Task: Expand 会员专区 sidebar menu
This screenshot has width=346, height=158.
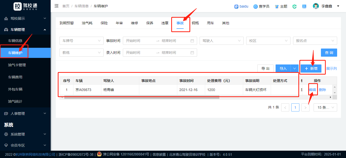Action: (25, 145)
